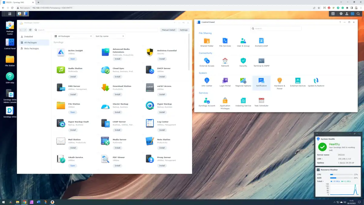Screen dimensions: 364x205
Task: Expand the All Packages category dropdown
Action: (x=73, y=36)
